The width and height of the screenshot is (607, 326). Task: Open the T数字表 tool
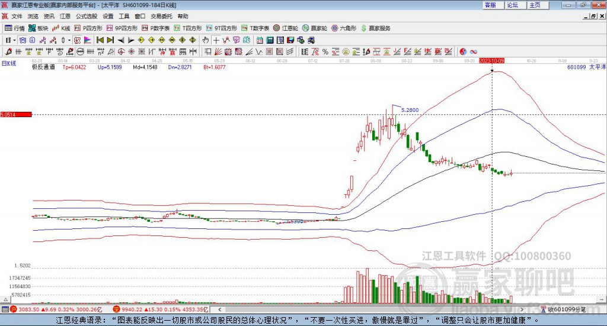(x=255, y=28)
